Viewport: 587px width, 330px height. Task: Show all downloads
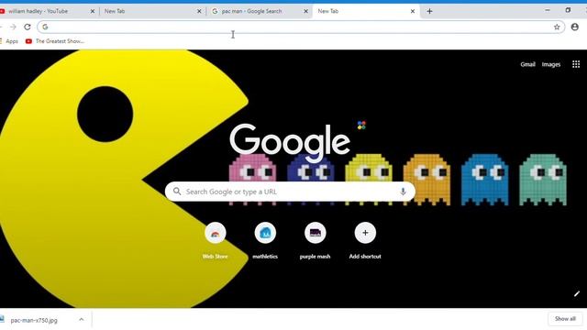565,319
